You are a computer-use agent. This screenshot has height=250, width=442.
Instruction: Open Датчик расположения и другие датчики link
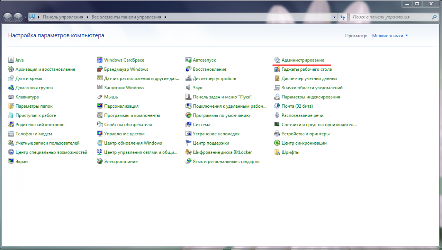(x=142, y=78)
